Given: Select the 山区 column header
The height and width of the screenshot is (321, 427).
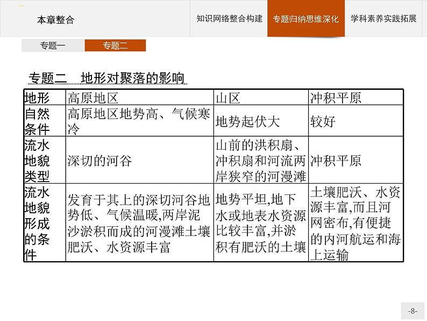Looking at the screenshot, I should pyautogui.click(x=261, y=97).
